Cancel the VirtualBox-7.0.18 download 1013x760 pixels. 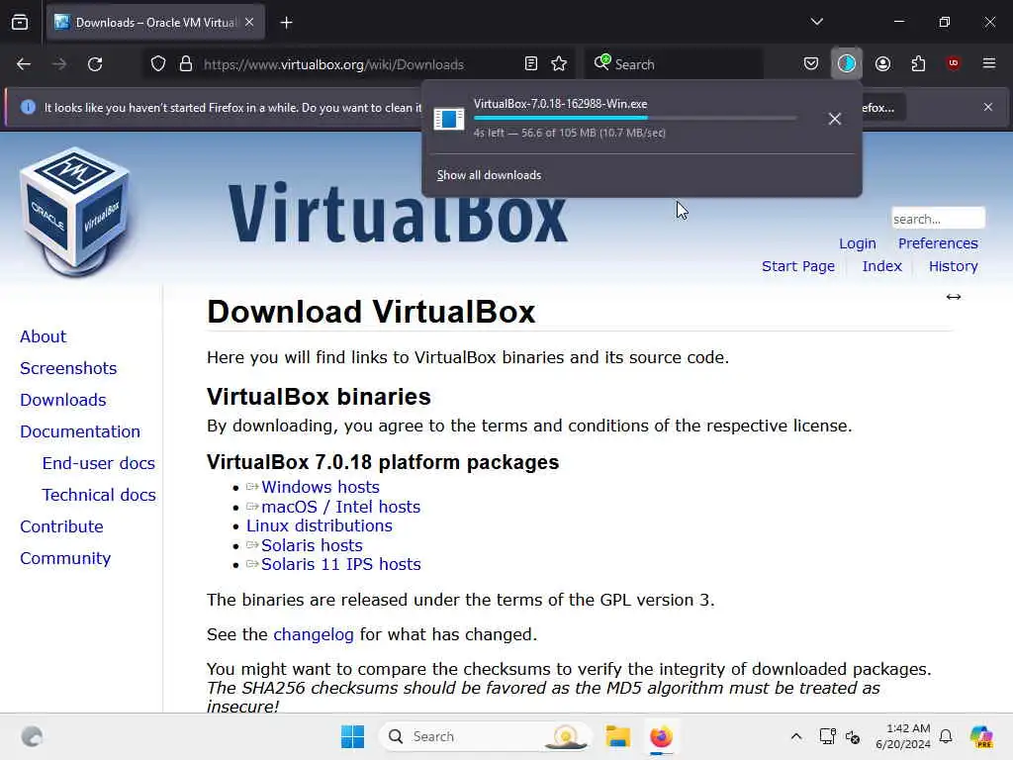[835, 119]
